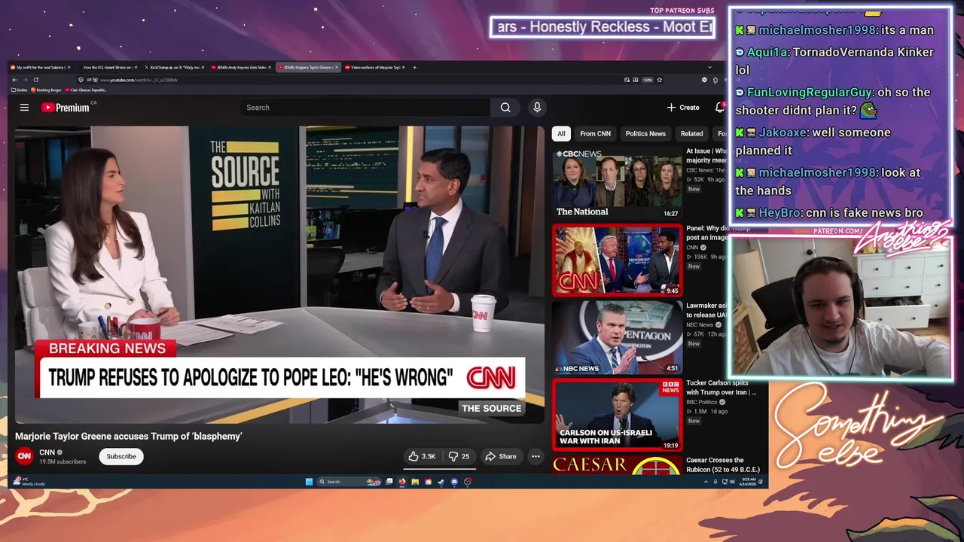Dislike the video with the thumbs down
Viewport: 964px width, 542px height.
pos(459,456)
